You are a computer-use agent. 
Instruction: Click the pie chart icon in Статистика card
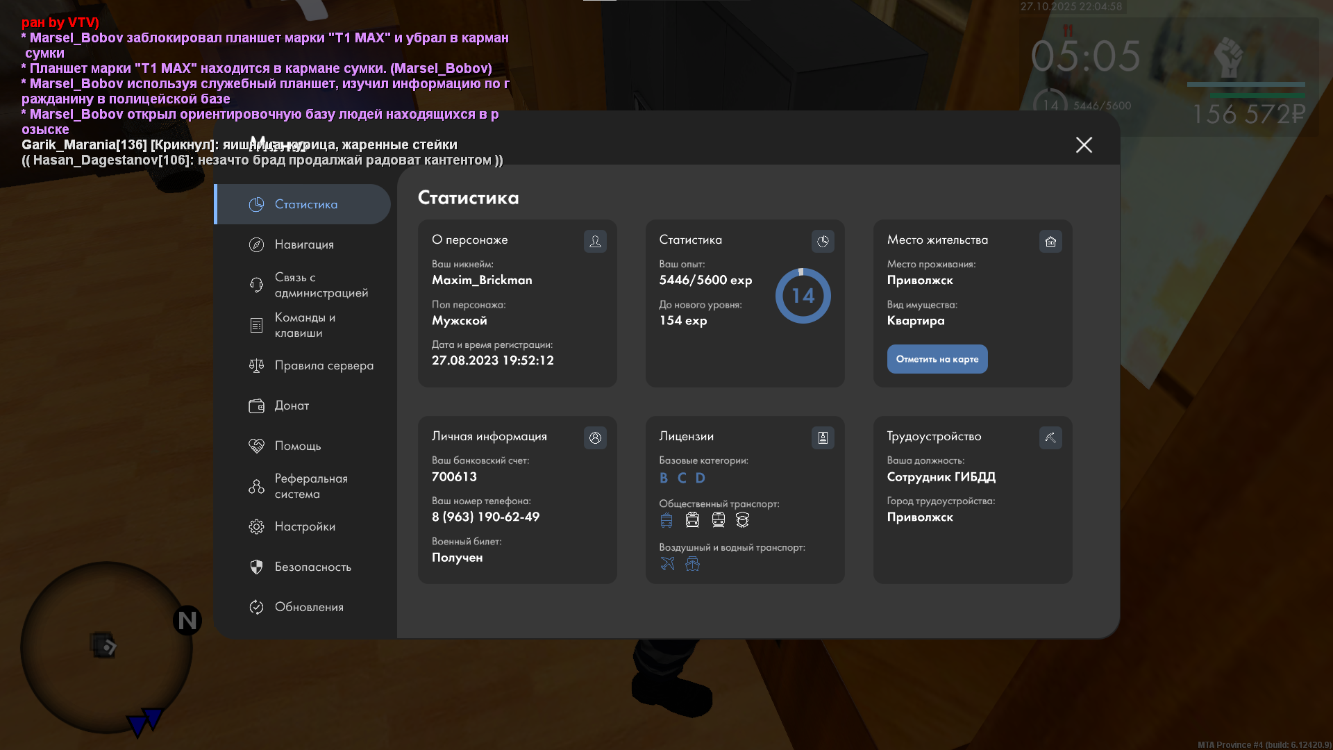tap(823, 241)
